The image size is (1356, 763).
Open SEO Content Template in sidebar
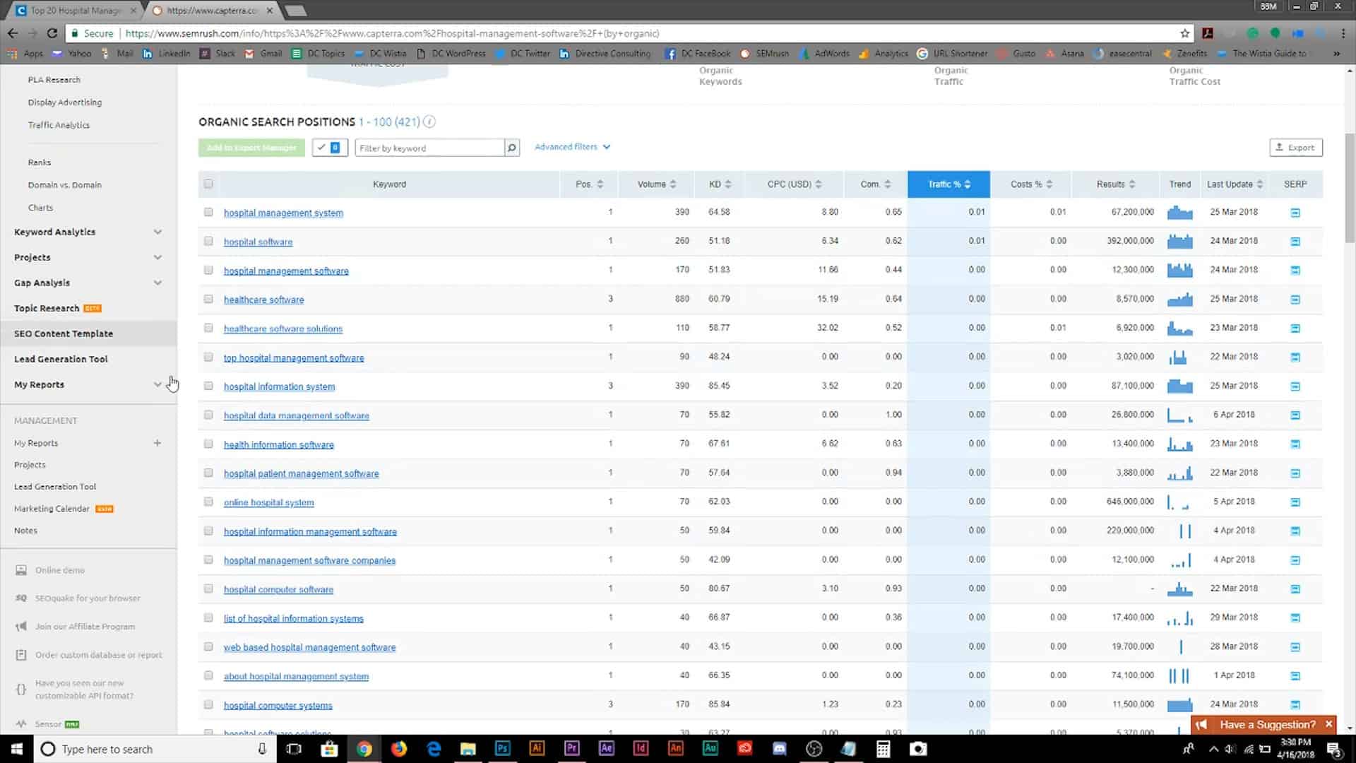(x=64, y=333)
